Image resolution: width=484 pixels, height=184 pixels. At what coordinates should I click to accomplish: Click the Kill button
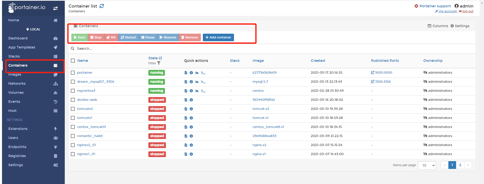[x=111, y=37]
